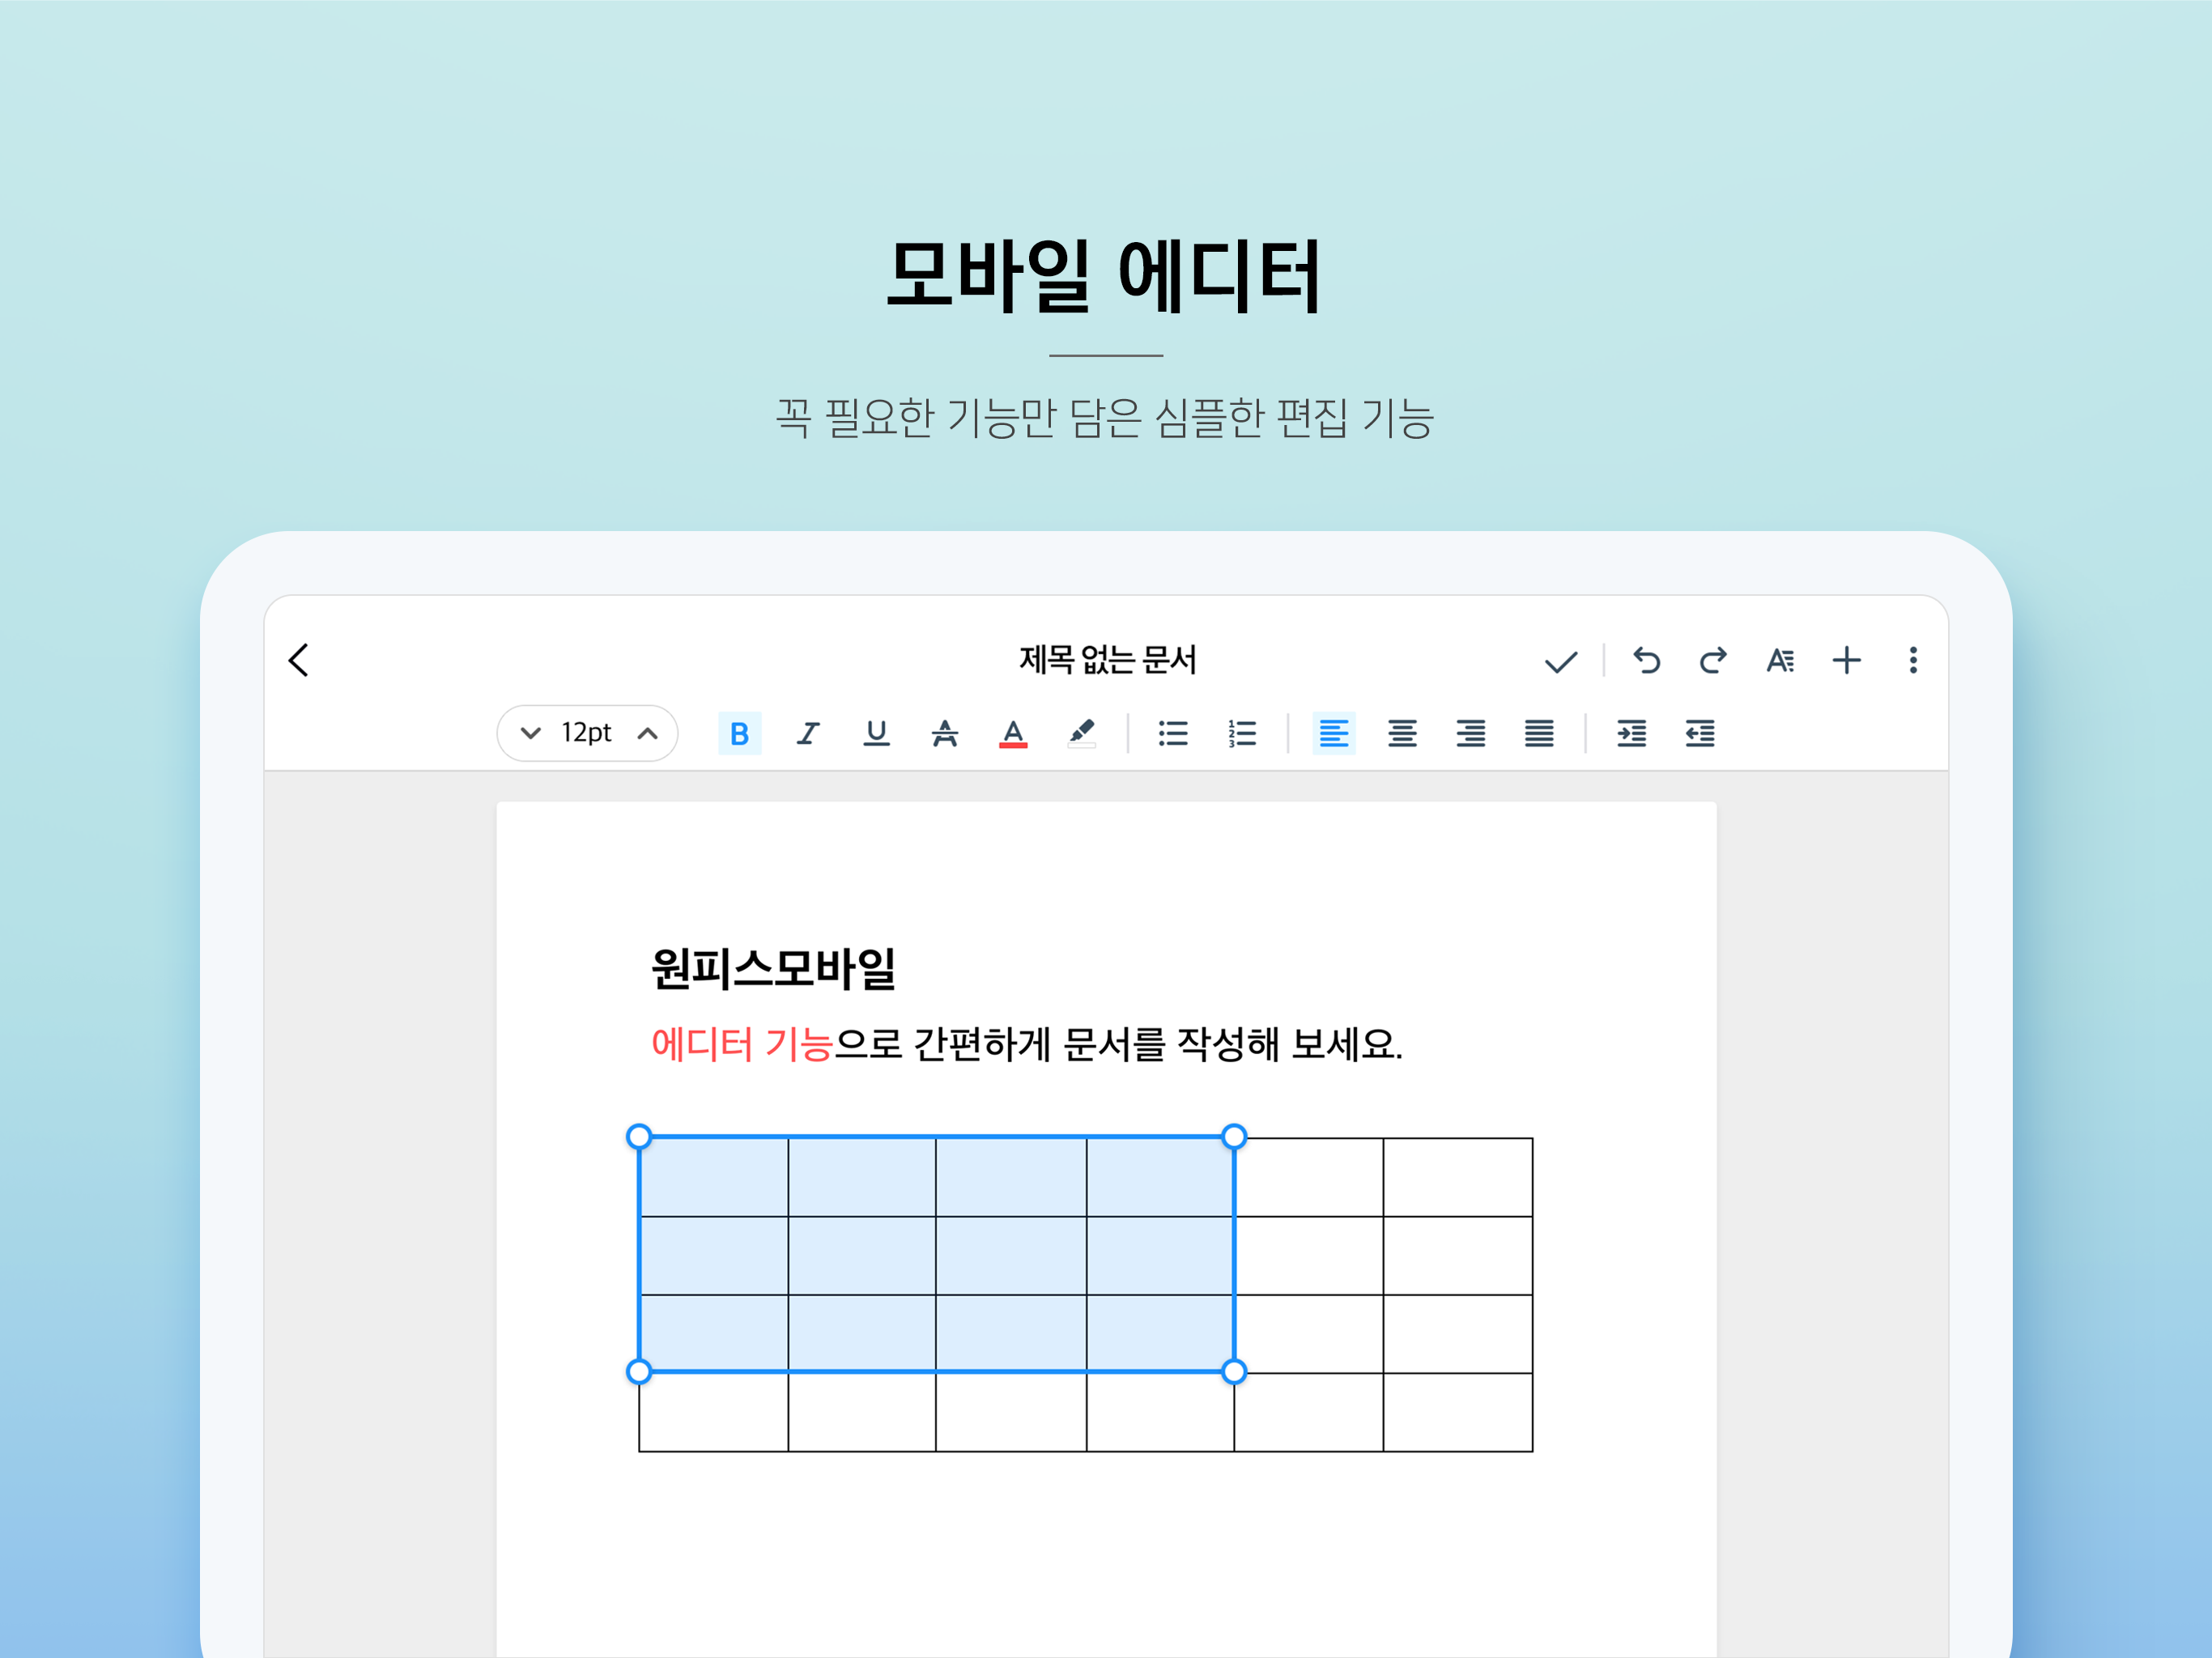This screenshot has height=1658, width=2212.
Task: Tap the plus insert icon
Action: (x=1846, y=660)
